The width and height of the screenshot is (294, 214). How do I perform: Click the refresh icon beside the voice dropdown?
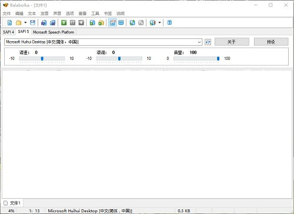pos(208,42)
